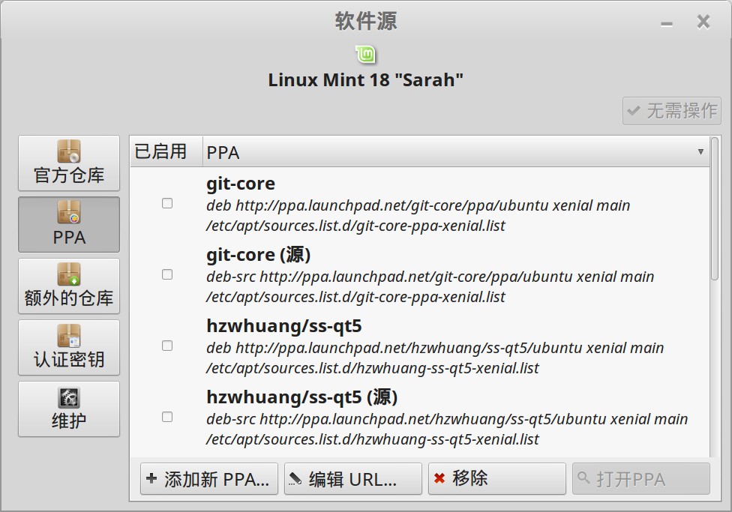The width and height of the screenshot is (732, 512).
Task: Select the PPA sidebar icon
Action: pyautogui.click(x=69, y=215)
